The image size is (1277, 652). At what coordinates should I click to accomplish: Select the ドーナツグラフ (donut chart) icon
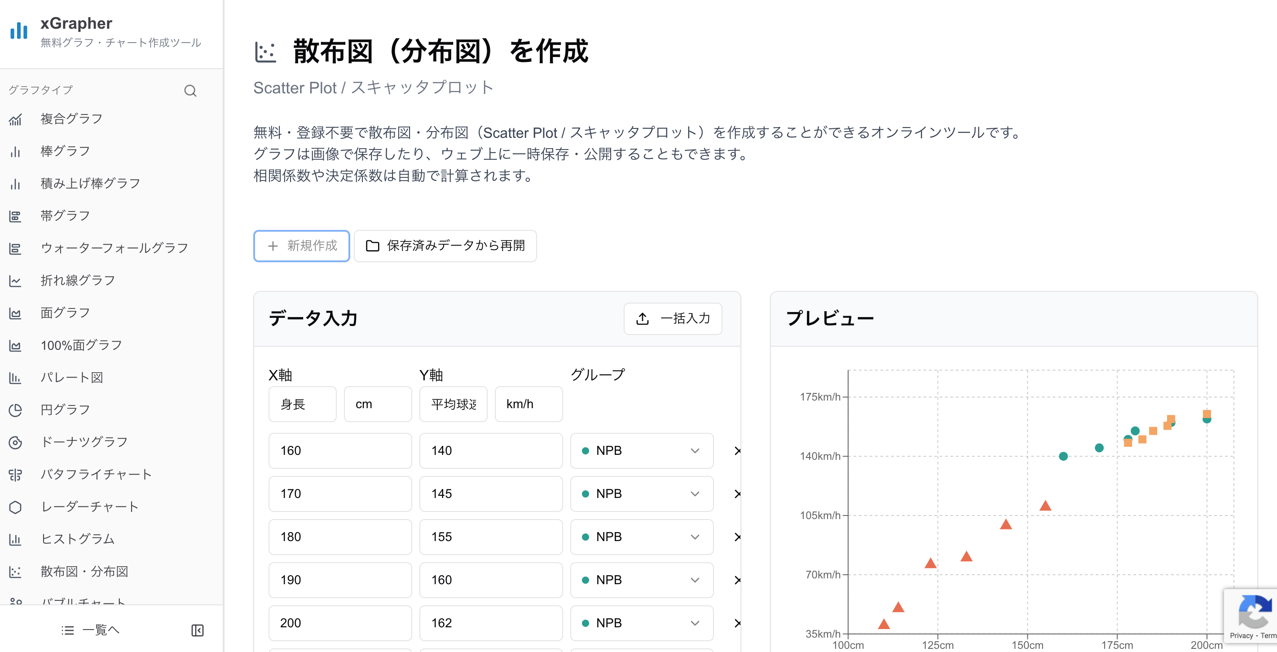[x=15, y=442]
